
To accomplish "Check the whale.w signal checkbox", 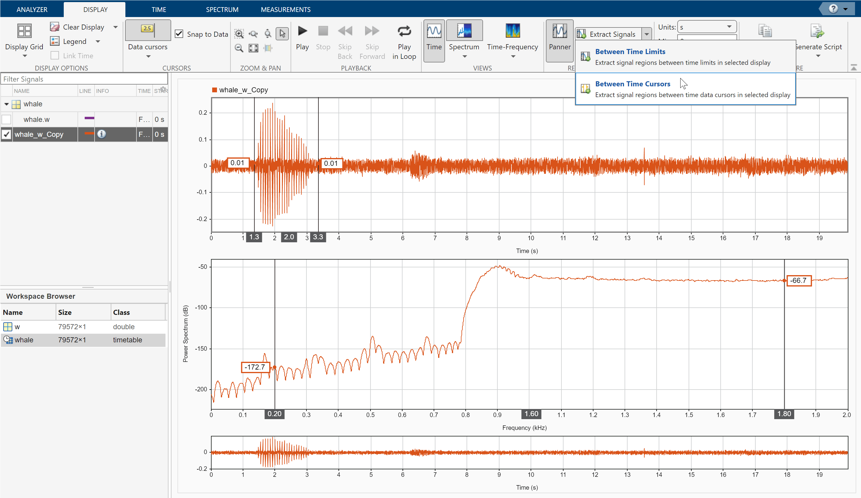I will pos(7,119).
